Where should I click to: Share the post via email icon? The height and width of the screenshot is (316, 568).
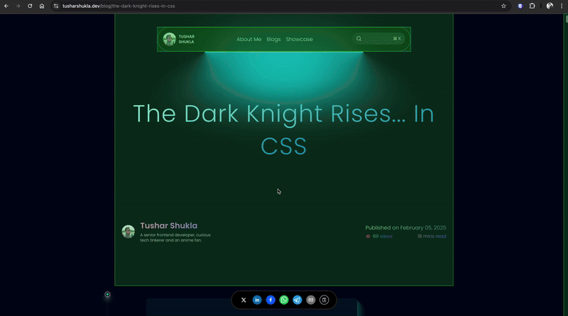click(x=311, y=300)
